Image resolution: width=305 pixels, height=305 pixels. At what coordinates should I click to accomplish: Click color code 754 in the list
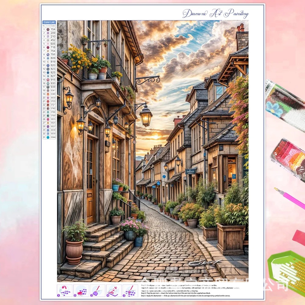[x=53, y=51]
